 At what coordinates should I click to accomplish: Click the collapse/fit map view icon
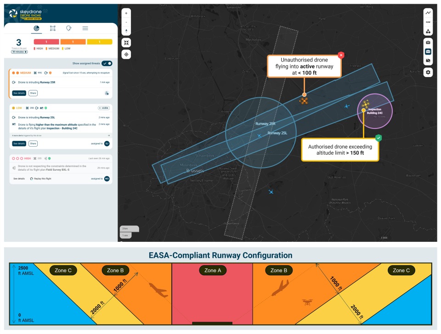126,43
